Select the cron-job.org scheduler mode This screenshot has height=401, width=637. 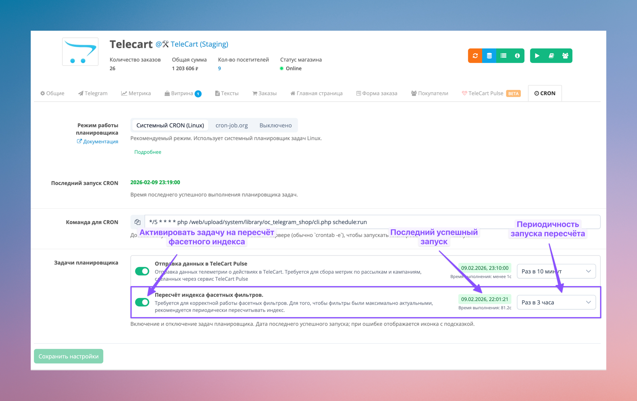click(231, 125)
